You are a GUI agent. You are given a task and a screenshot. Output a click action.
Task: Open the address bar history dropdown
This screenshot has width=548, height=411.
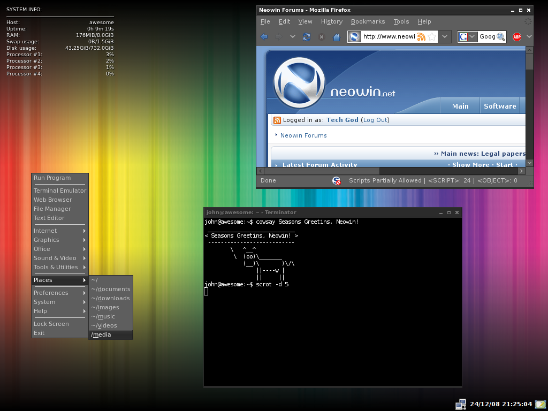pyautogui.click(x=445, y=37)
